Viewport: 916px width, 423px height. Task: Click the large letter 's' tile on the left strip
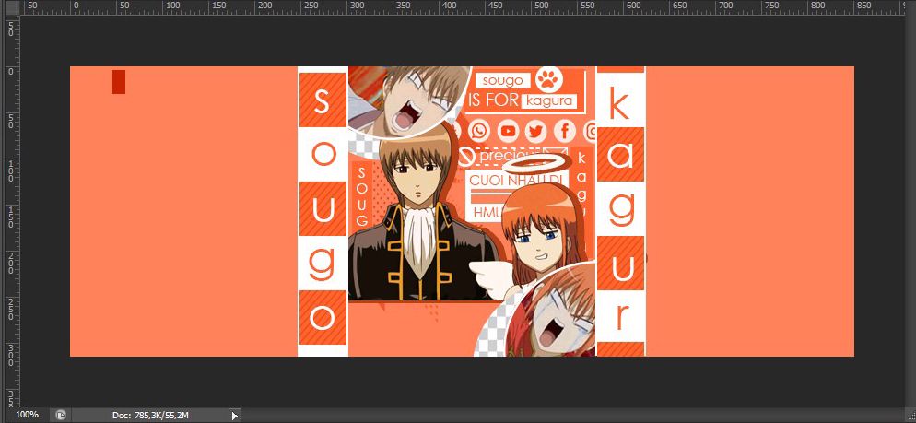[322, 101]
